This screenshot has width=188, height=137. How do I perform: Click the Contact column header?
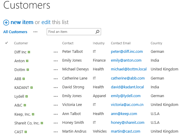[x=68, y=43]
